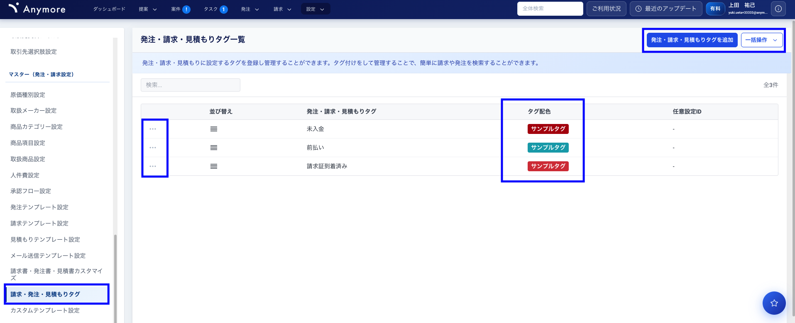Open 原価種別設定 in sidebar
The height and width of the screenshot is (323, 795).
(28, 95)
